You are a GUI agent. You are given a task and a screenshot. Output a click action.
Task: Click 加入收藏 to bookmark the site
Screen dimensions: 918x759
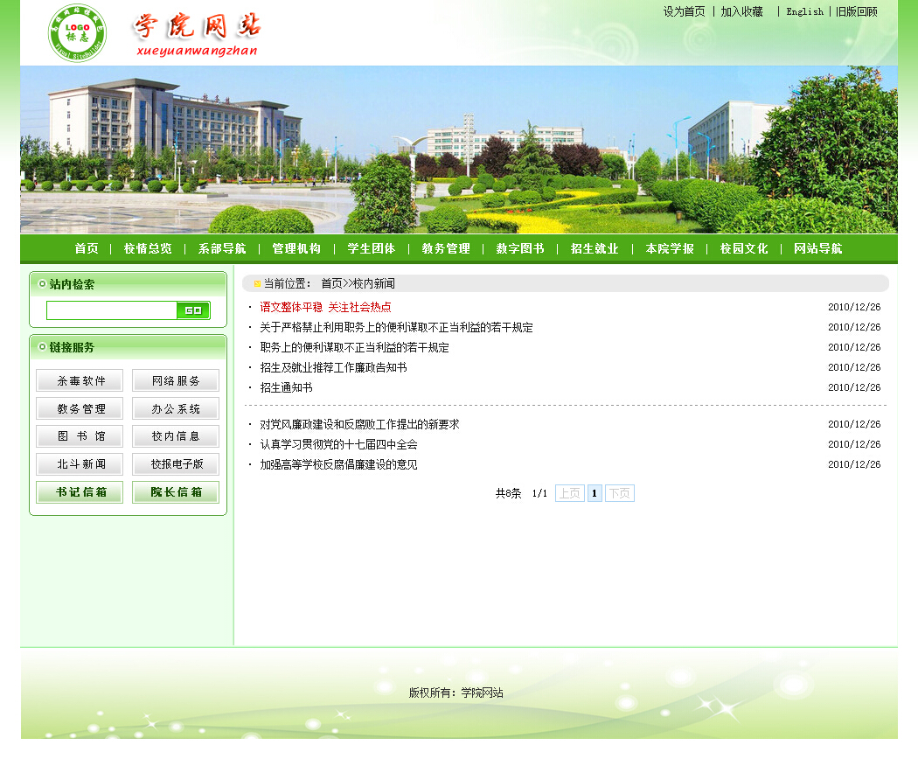coord(741,11)
